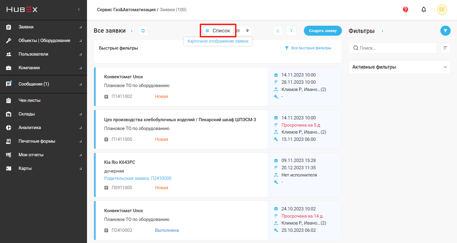The width and height of the screenshot is (457, 243).
Task: Expand the Компании submenu arrow
Action: [81, 68]
